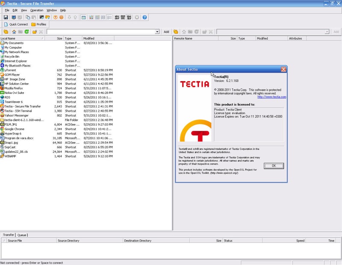Open the http://www.tectia.com link
This screenshot has width=342, height=265.
(x=271, y=97)
